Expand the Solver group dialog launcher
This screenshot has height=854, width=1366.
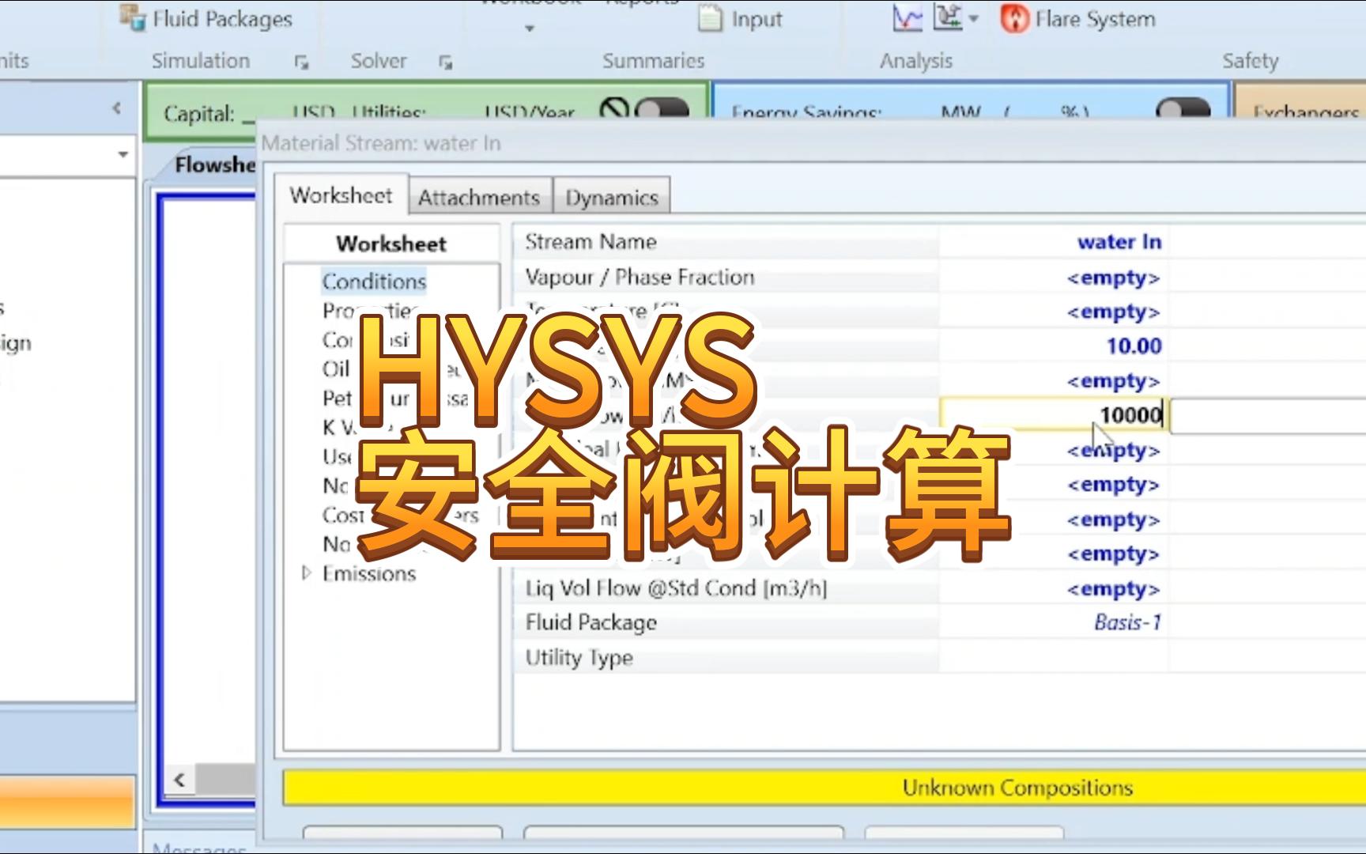coord(446,62)
